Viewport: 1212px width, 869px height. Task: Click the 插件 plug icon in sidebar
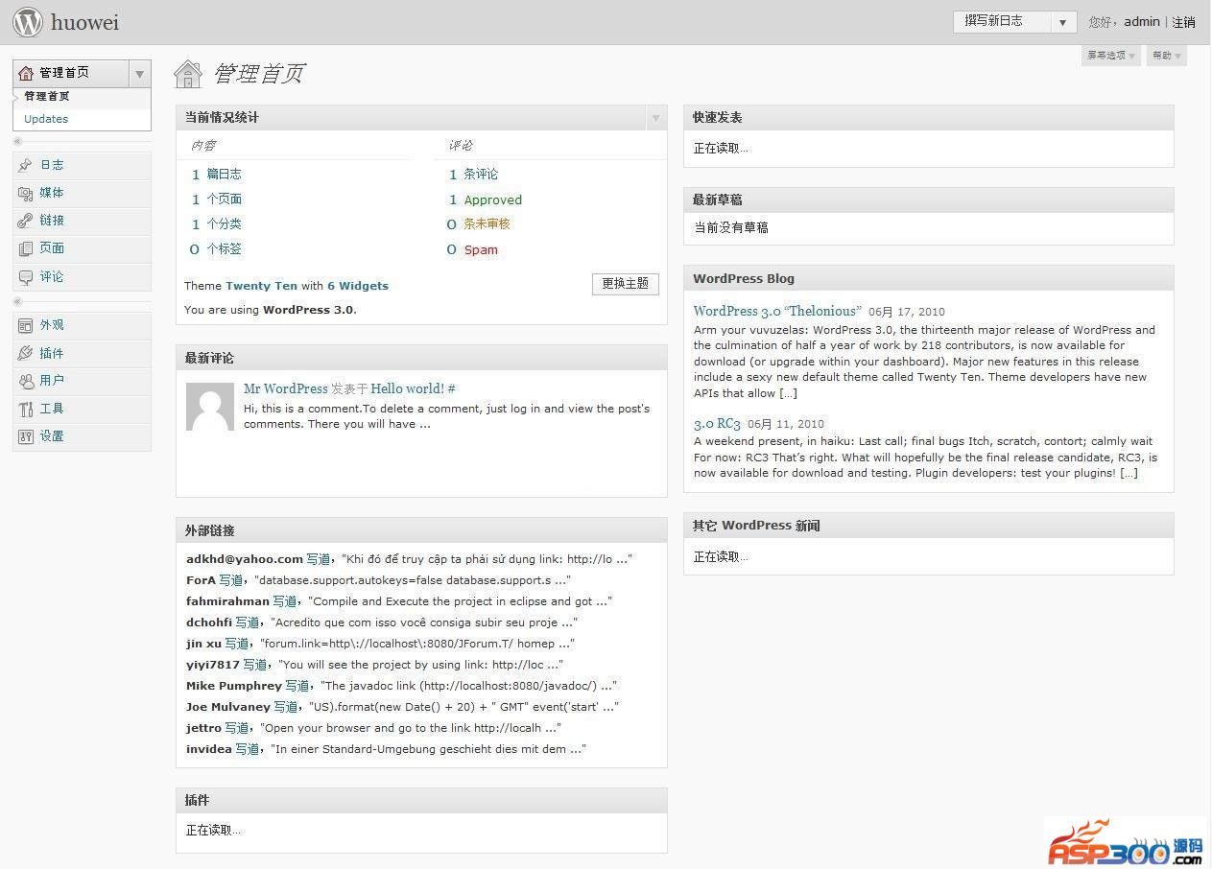click(x=26, y=354)
